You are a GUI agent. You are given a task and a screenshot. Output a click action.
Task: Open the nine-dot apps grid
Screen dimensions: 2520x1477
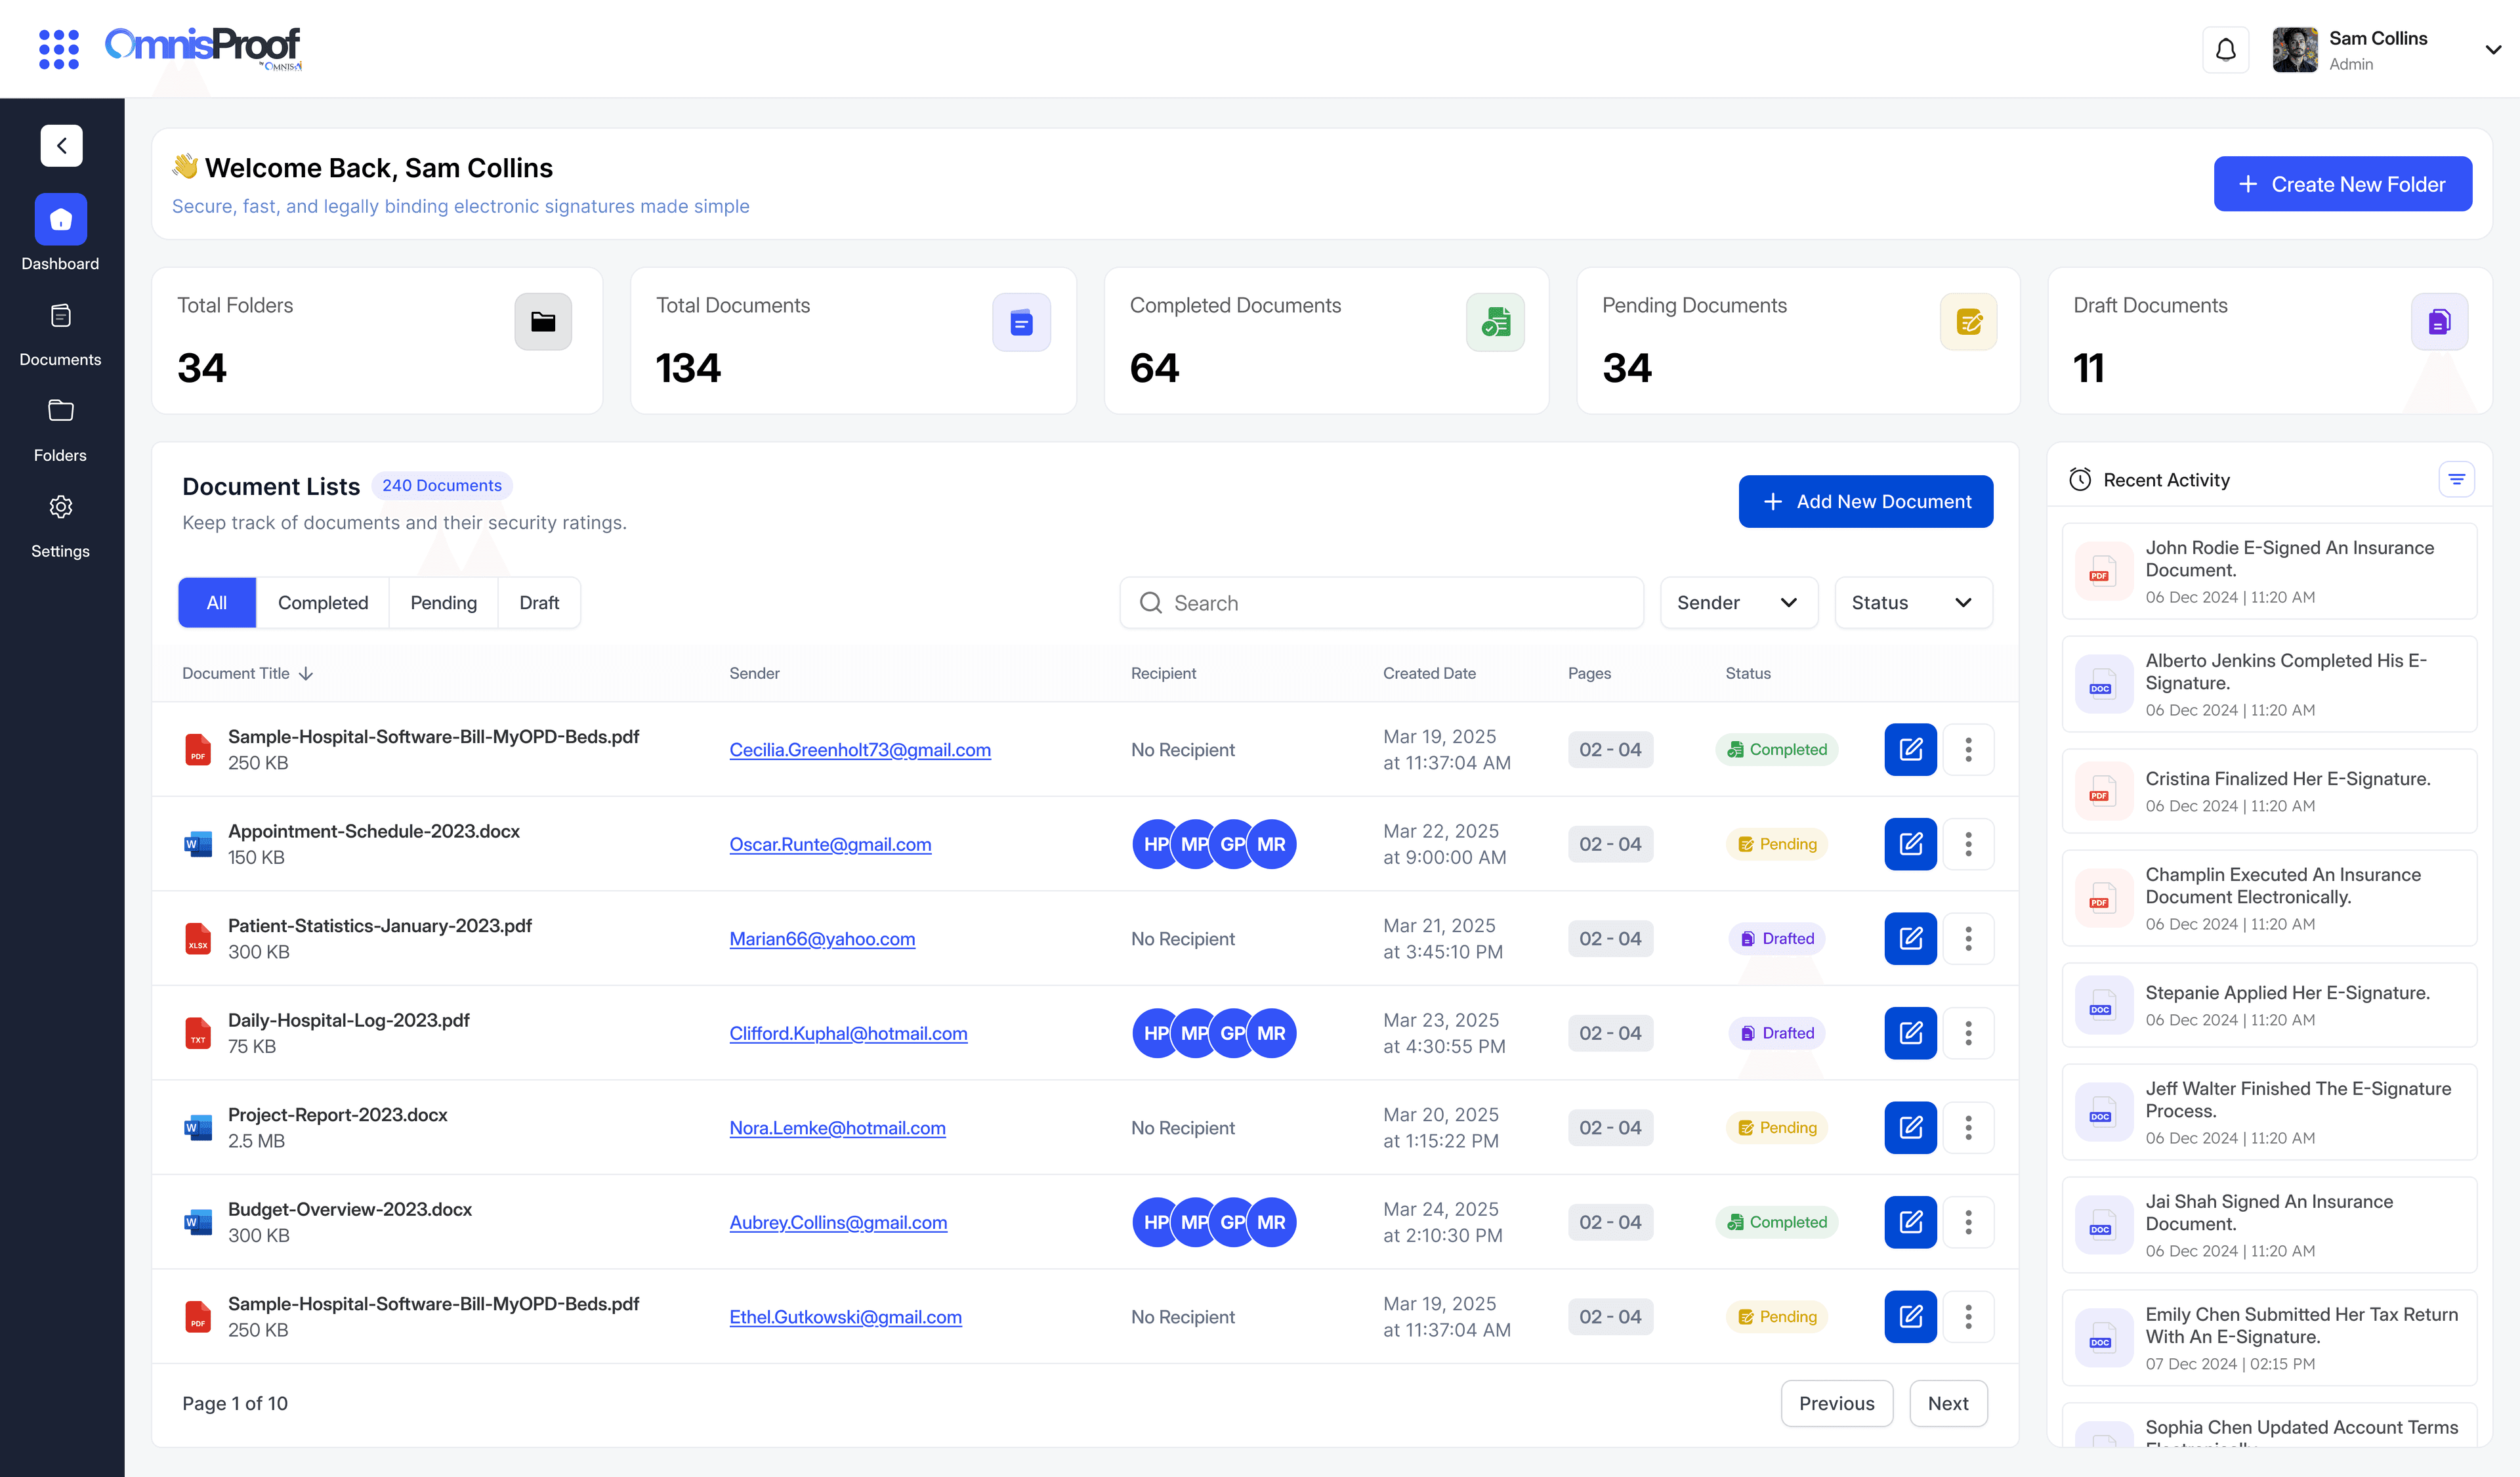(58, 49)
